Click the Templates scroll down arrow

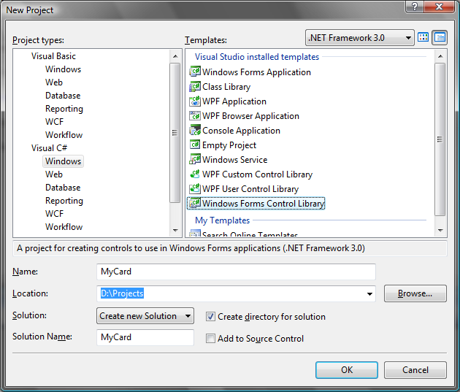[440, 231]
